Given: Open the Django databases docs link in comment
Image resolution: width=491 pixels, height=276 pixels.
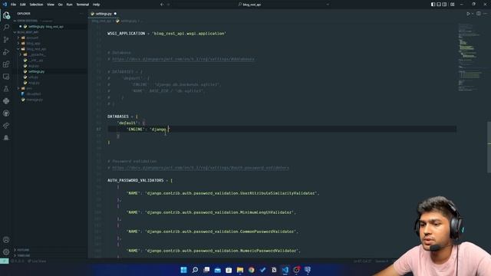Looking at the screenshot, I should (183, 59).
